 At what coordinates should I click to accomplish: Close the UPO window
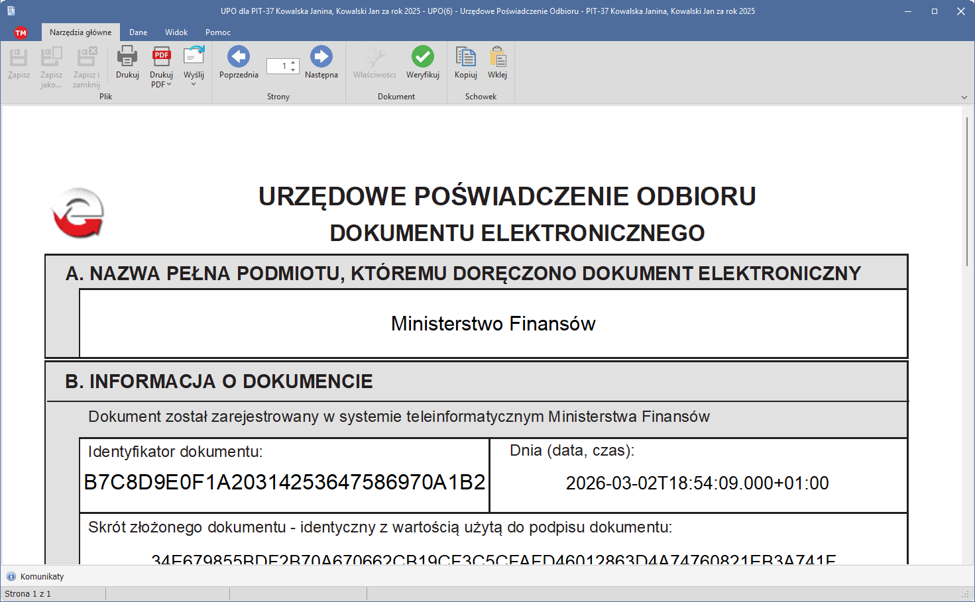(961, 11)
